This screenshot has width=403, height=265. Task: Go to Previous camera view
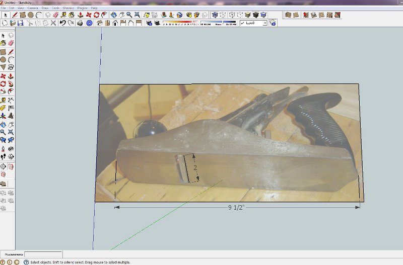3,140
